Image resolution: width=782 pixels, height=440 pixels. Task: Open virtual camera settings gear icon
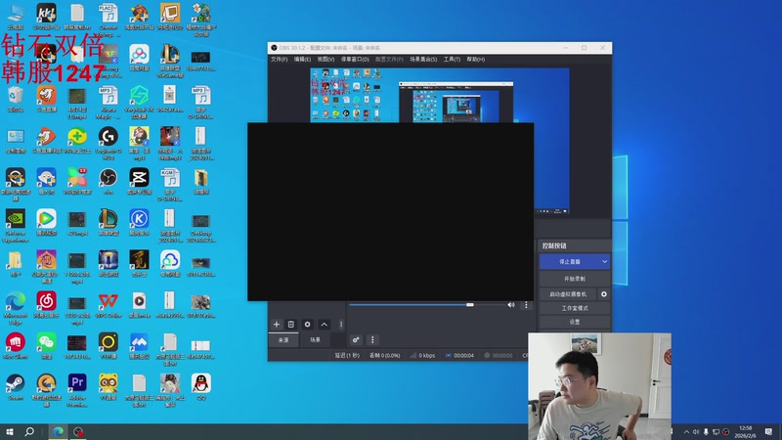coord(604,294)
